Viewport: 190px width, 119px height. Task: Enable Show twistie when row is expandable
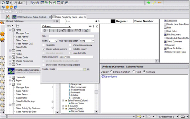pyautogui.click(x=44, y=65)
